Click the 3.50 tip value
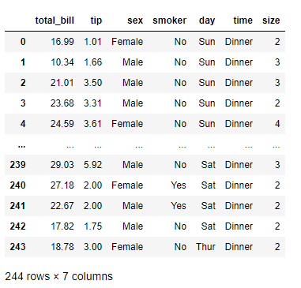The height and width of the screenshot is (288, 301). pyautogui.click(x=92, y=83)
